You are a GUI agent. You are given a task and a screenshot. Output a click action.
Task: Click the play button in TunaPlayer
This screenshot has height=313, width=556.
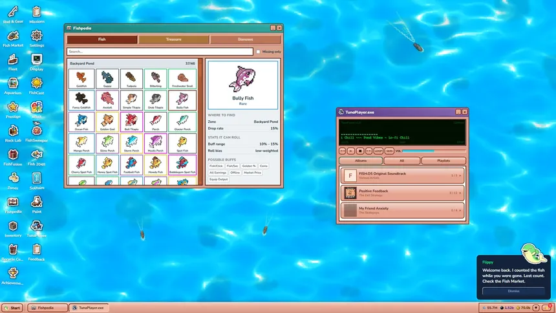coord(351,151)
